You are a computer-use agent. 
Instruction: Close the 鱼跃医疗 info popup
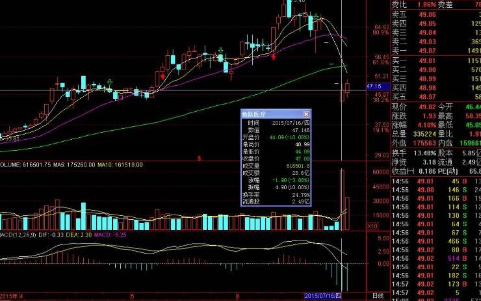(307, 113)
